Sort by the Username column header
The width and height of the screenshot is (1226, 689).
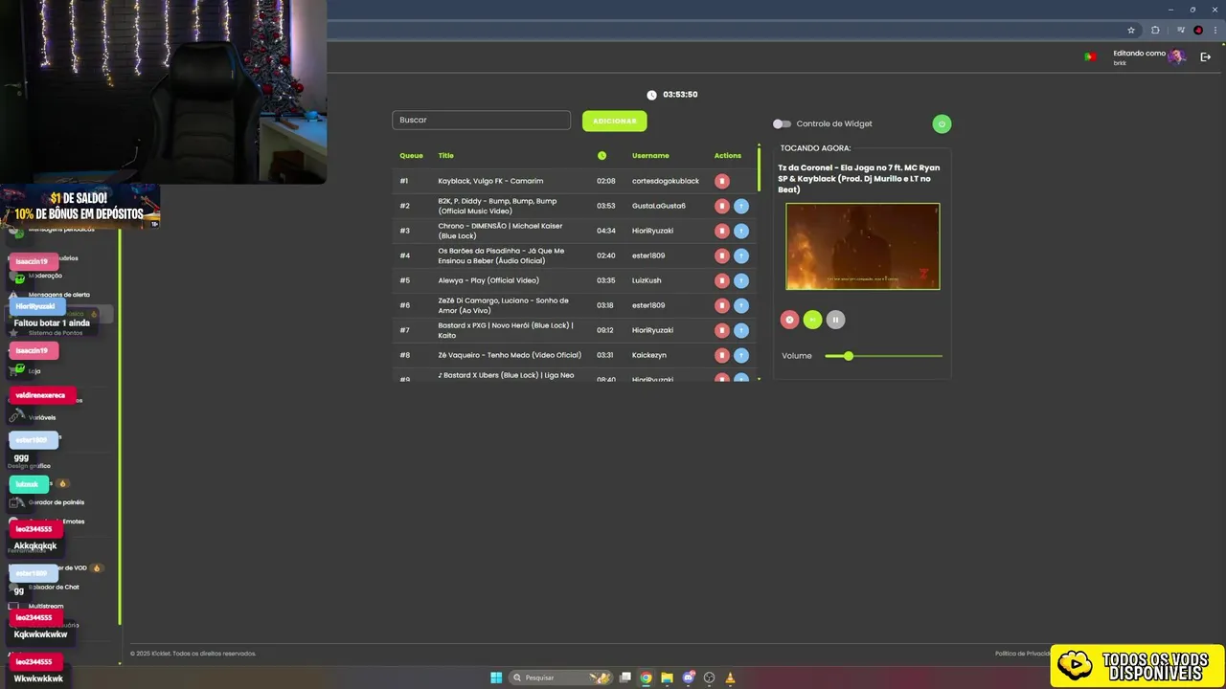650,156
